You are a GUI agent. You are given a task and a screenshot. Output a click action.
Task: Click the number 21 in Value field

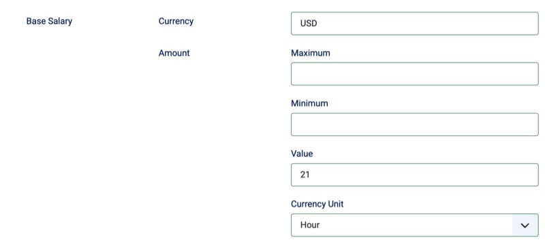click(305, 175)
